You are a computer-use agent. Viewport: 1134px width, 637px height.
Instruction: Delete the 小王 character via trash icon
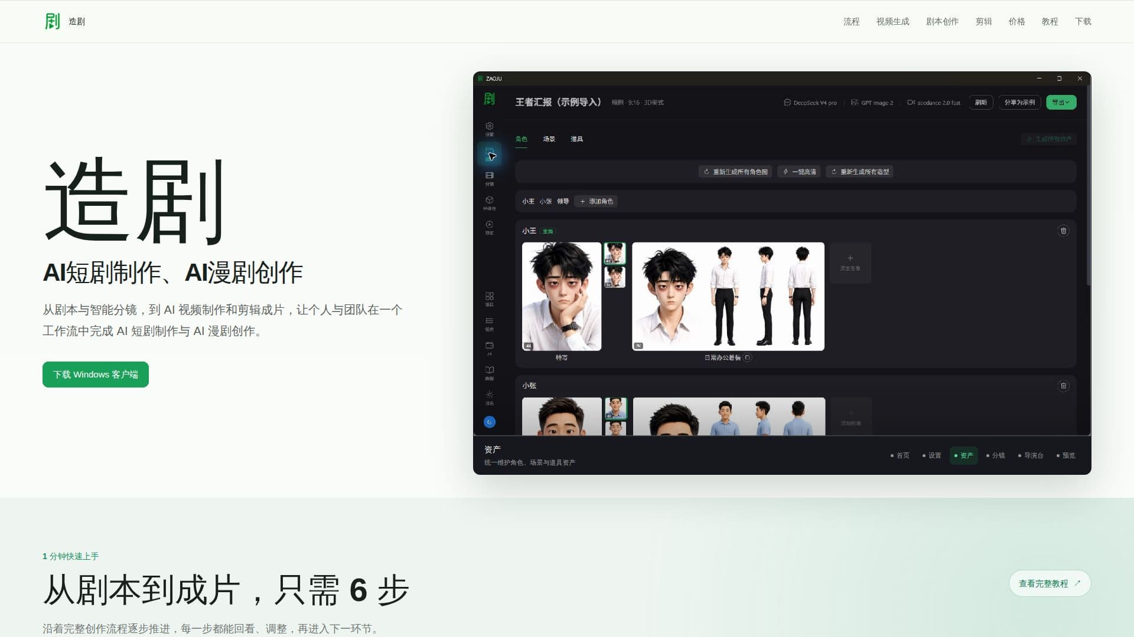[x=1064, y=231]
